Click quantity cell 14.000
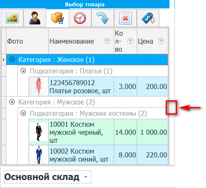 tap(125, 132)
